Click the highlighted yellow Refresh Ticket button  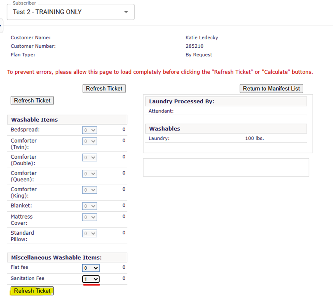pyautogui.click(x=32, y=291)
